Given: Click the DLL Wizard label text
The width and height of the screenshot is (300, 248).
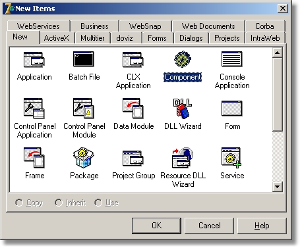Looking at the screenshot, I should tap(183, 126).
